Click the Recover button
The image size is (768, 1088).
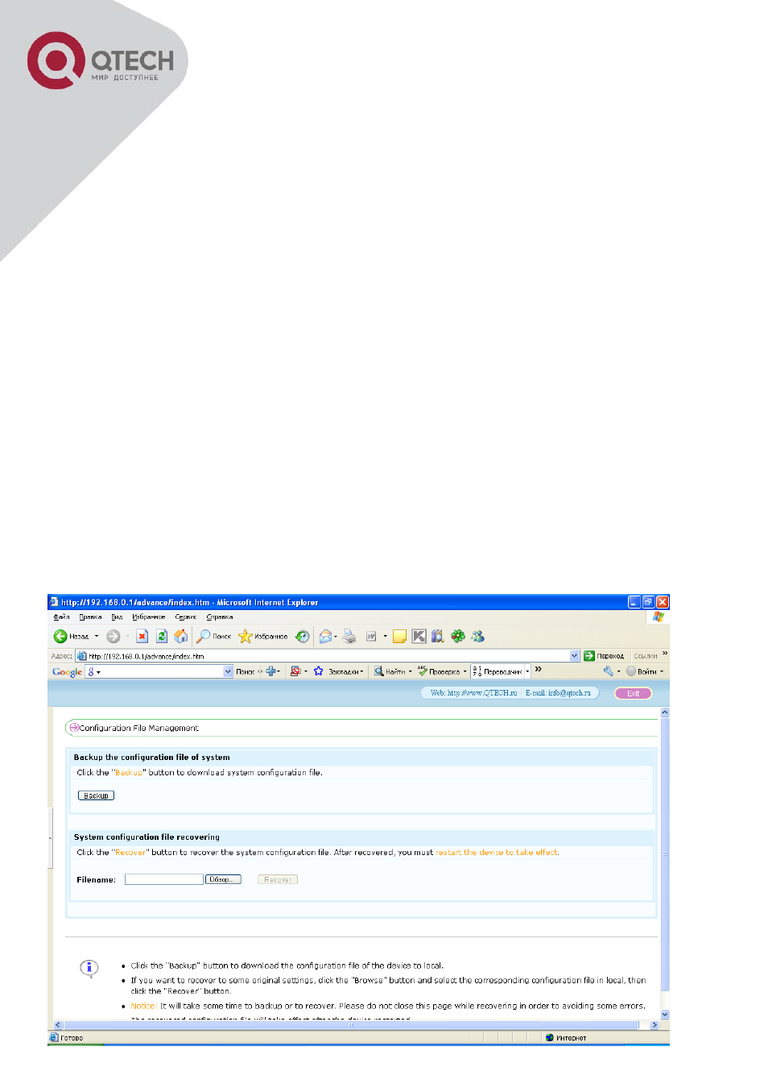click(x=278, y=879)
